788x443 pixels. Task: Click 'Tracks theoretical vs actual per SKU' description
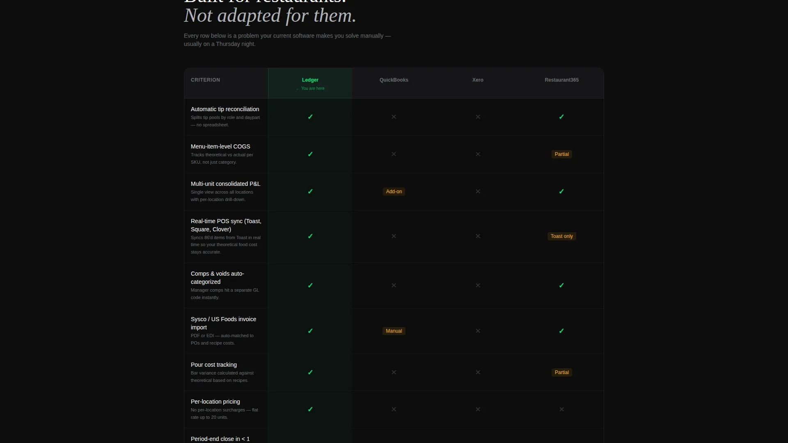coord(222,158)
